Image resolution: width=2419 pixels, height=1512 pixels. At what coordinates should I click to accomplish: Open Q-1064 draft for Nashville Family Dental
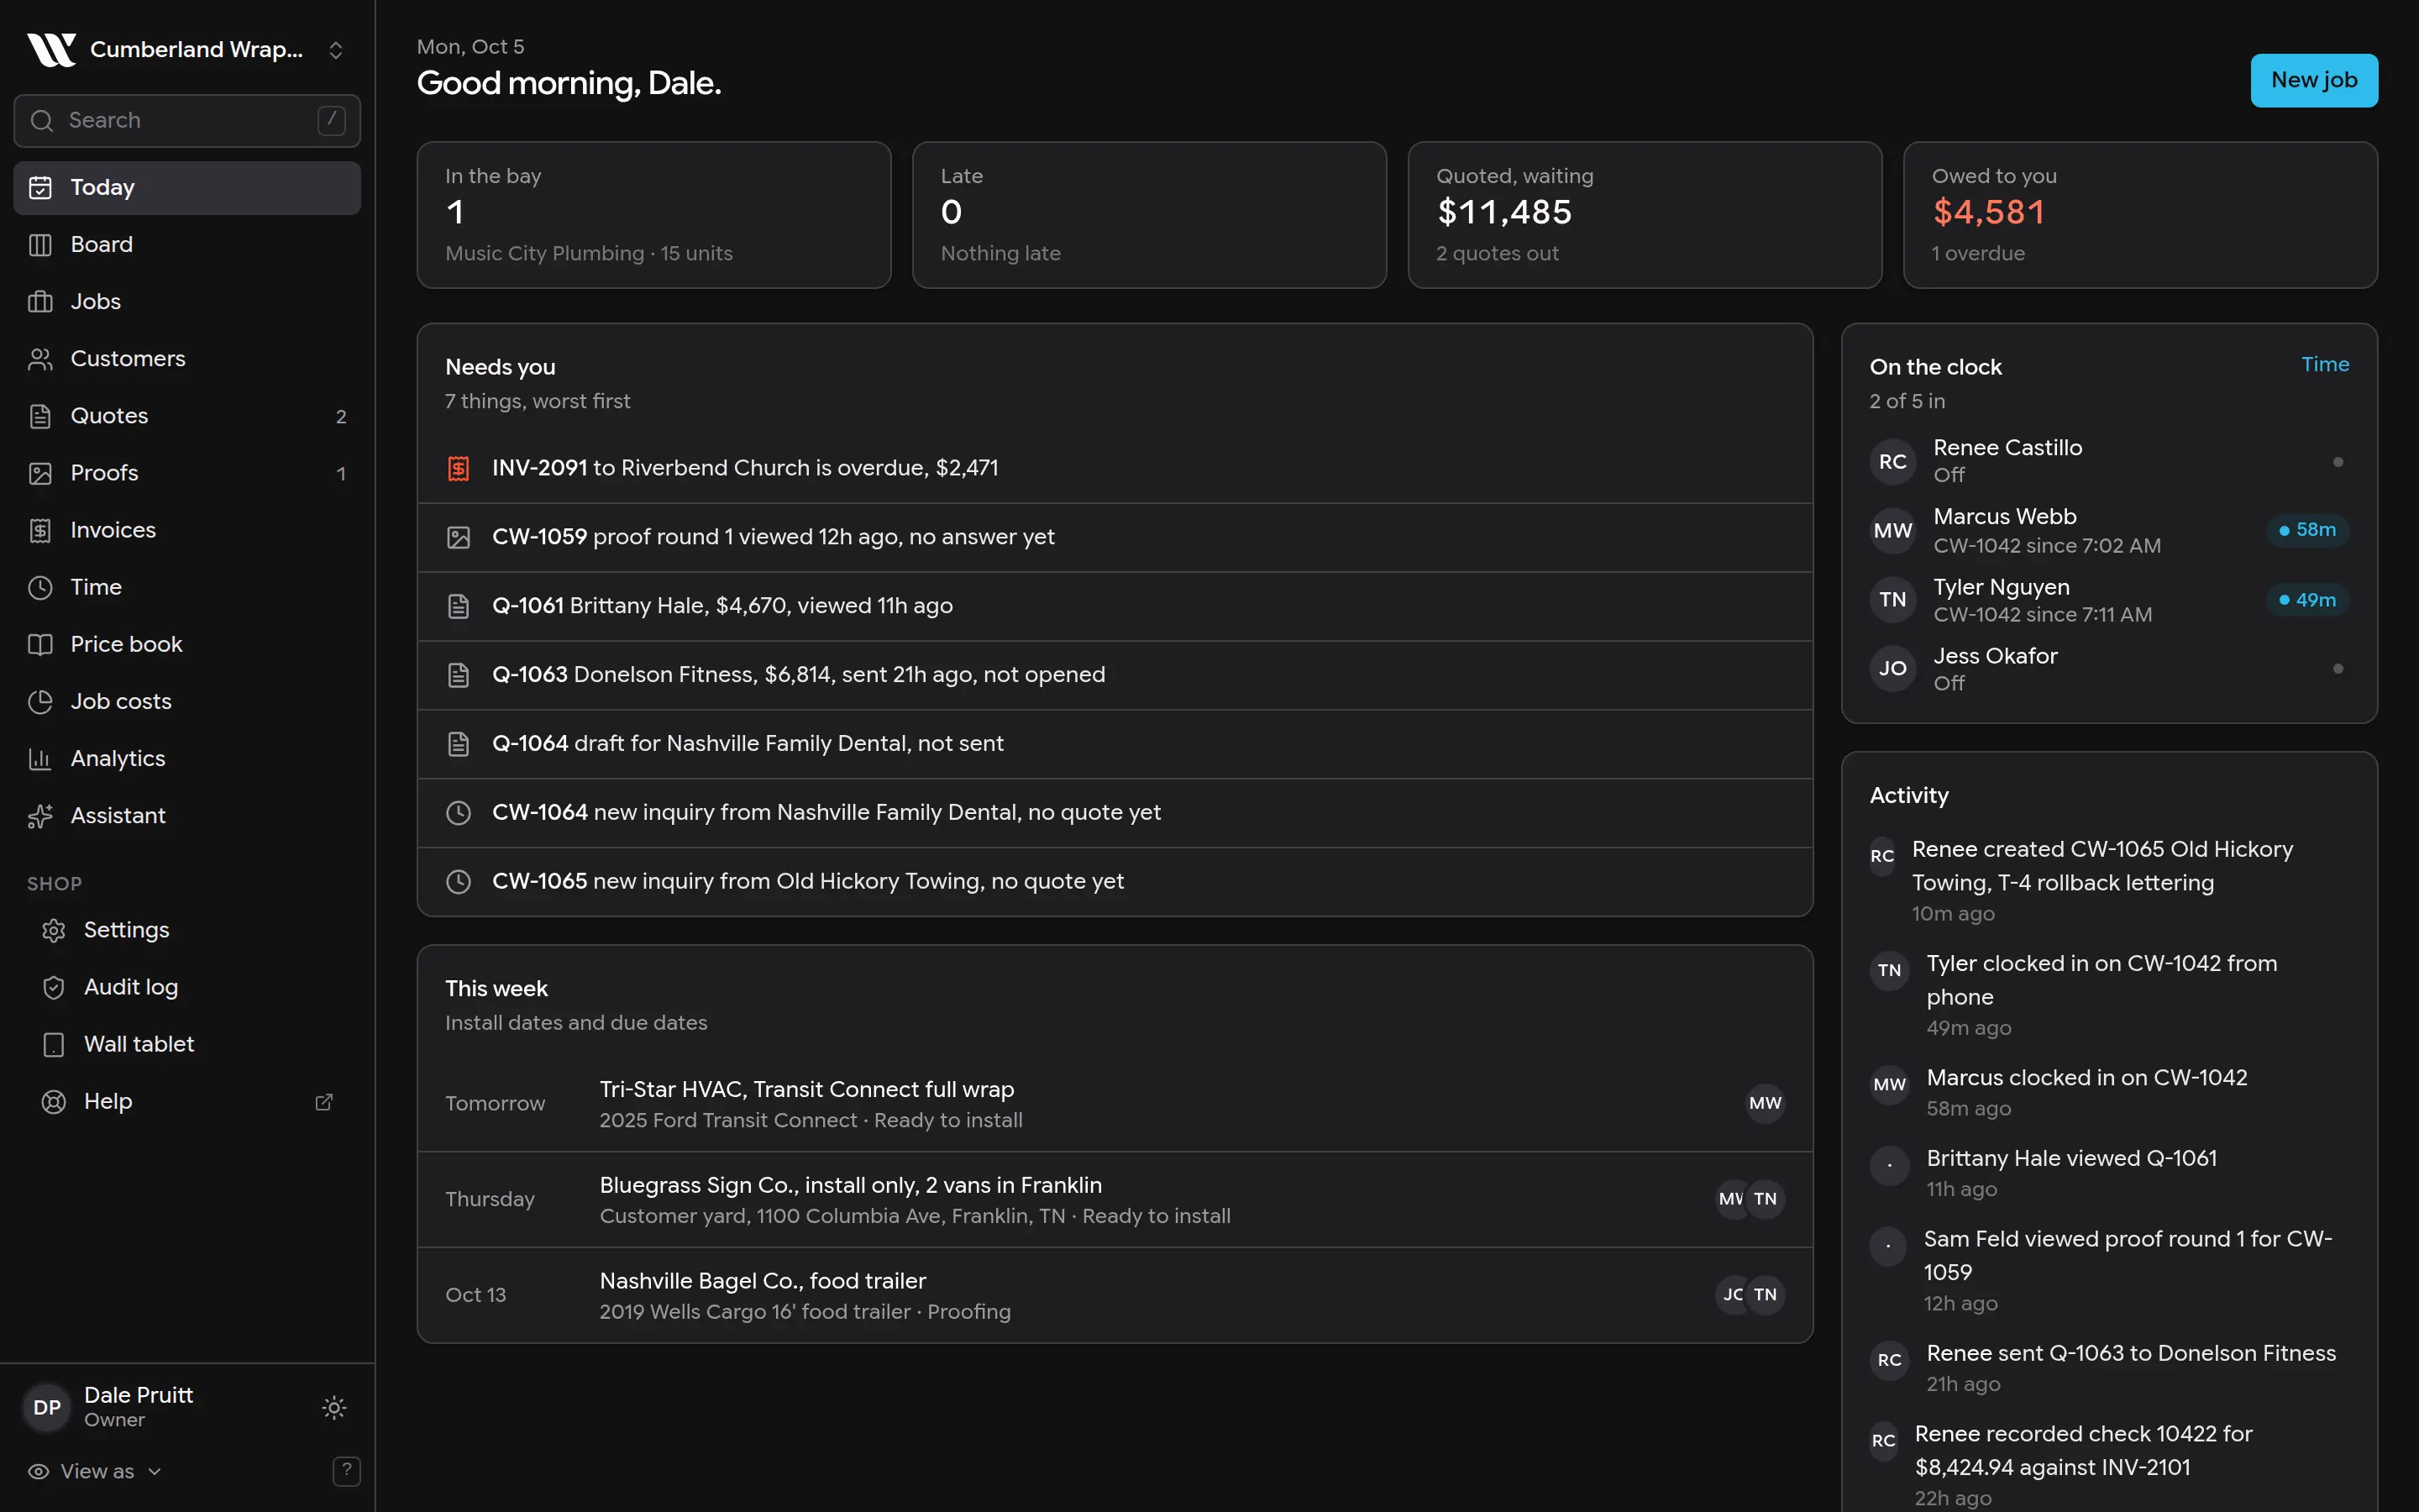coord(1115,744)
